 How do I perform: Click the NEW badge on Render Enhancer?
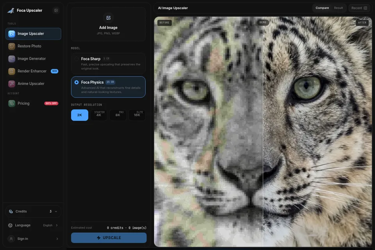(x=55, y=71)
